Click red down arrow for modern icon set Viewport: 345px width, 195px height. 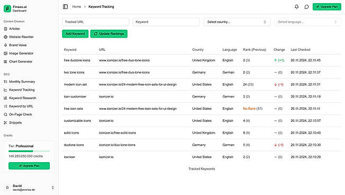pyautogui.click(x=275, y=84)
